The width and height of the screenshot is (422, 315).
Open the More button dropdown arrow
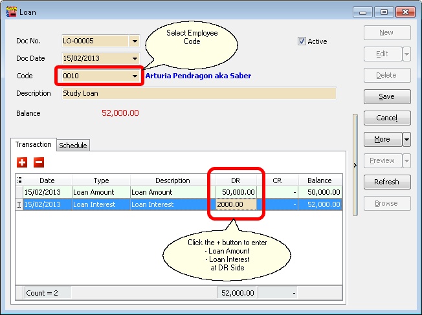pos(406,139)
